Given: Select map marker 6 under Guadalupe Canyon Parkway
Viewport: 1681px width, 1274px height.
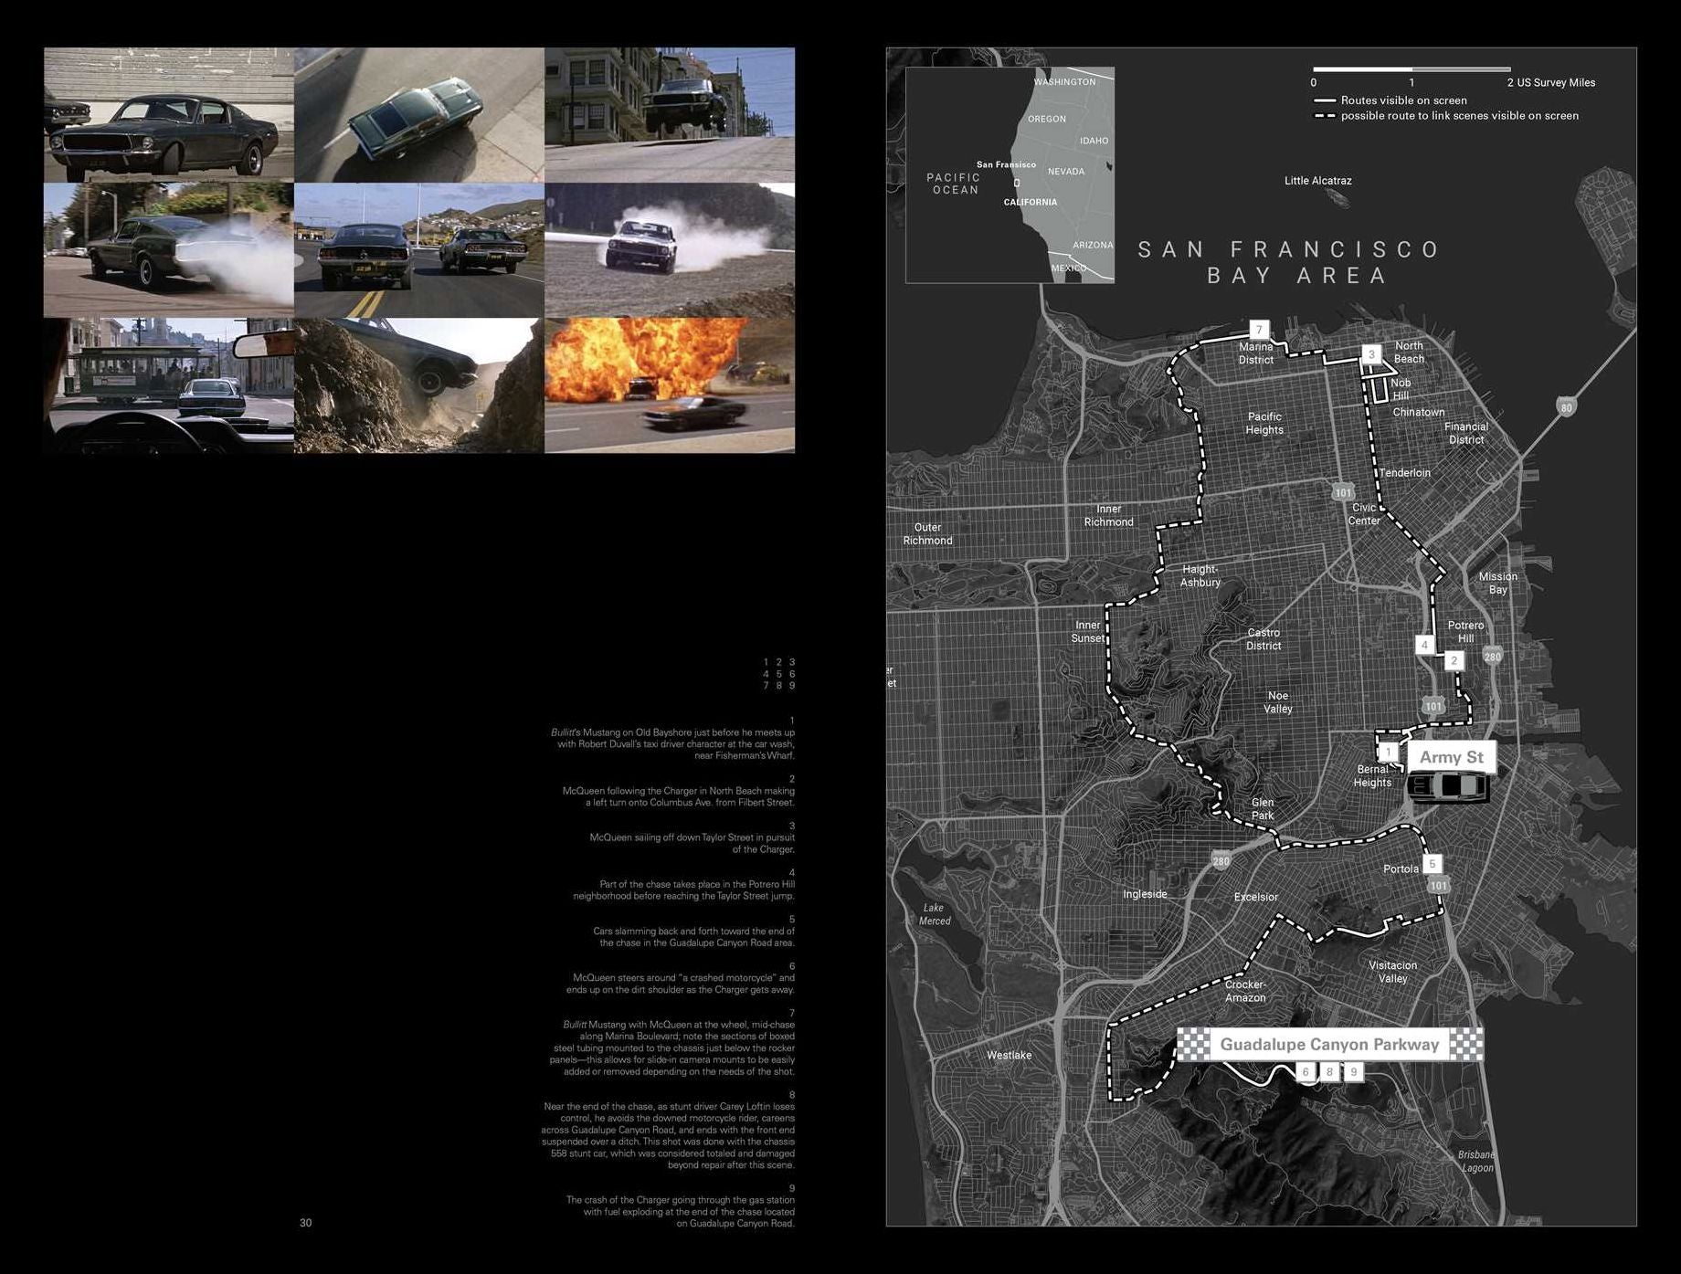Looking at the screenshot, I should (x=1306, y=1072).
